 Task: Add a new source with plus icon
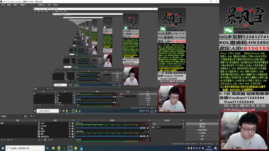39,140
